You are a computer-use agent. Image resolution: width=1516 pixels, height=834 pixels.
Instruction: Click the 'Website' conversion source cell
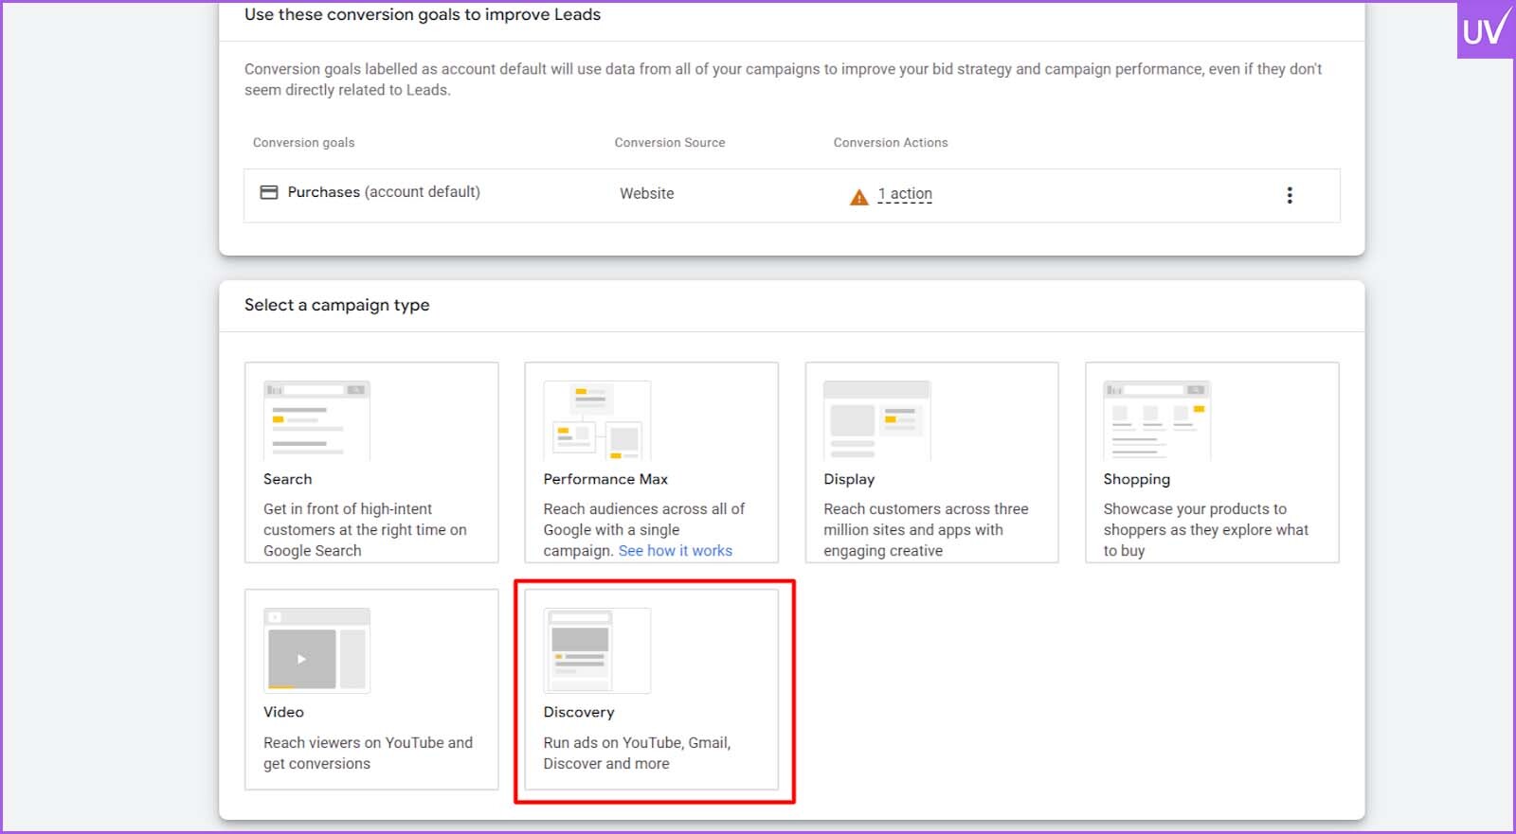click(647, 193)
